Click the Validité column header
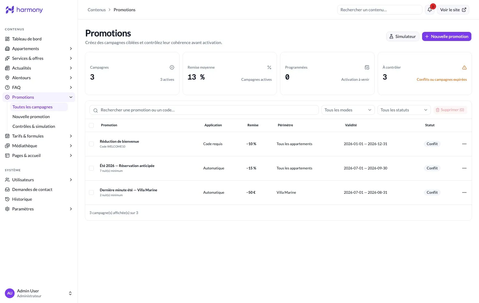Screen dimensions: 479x303 pos(351,125)
